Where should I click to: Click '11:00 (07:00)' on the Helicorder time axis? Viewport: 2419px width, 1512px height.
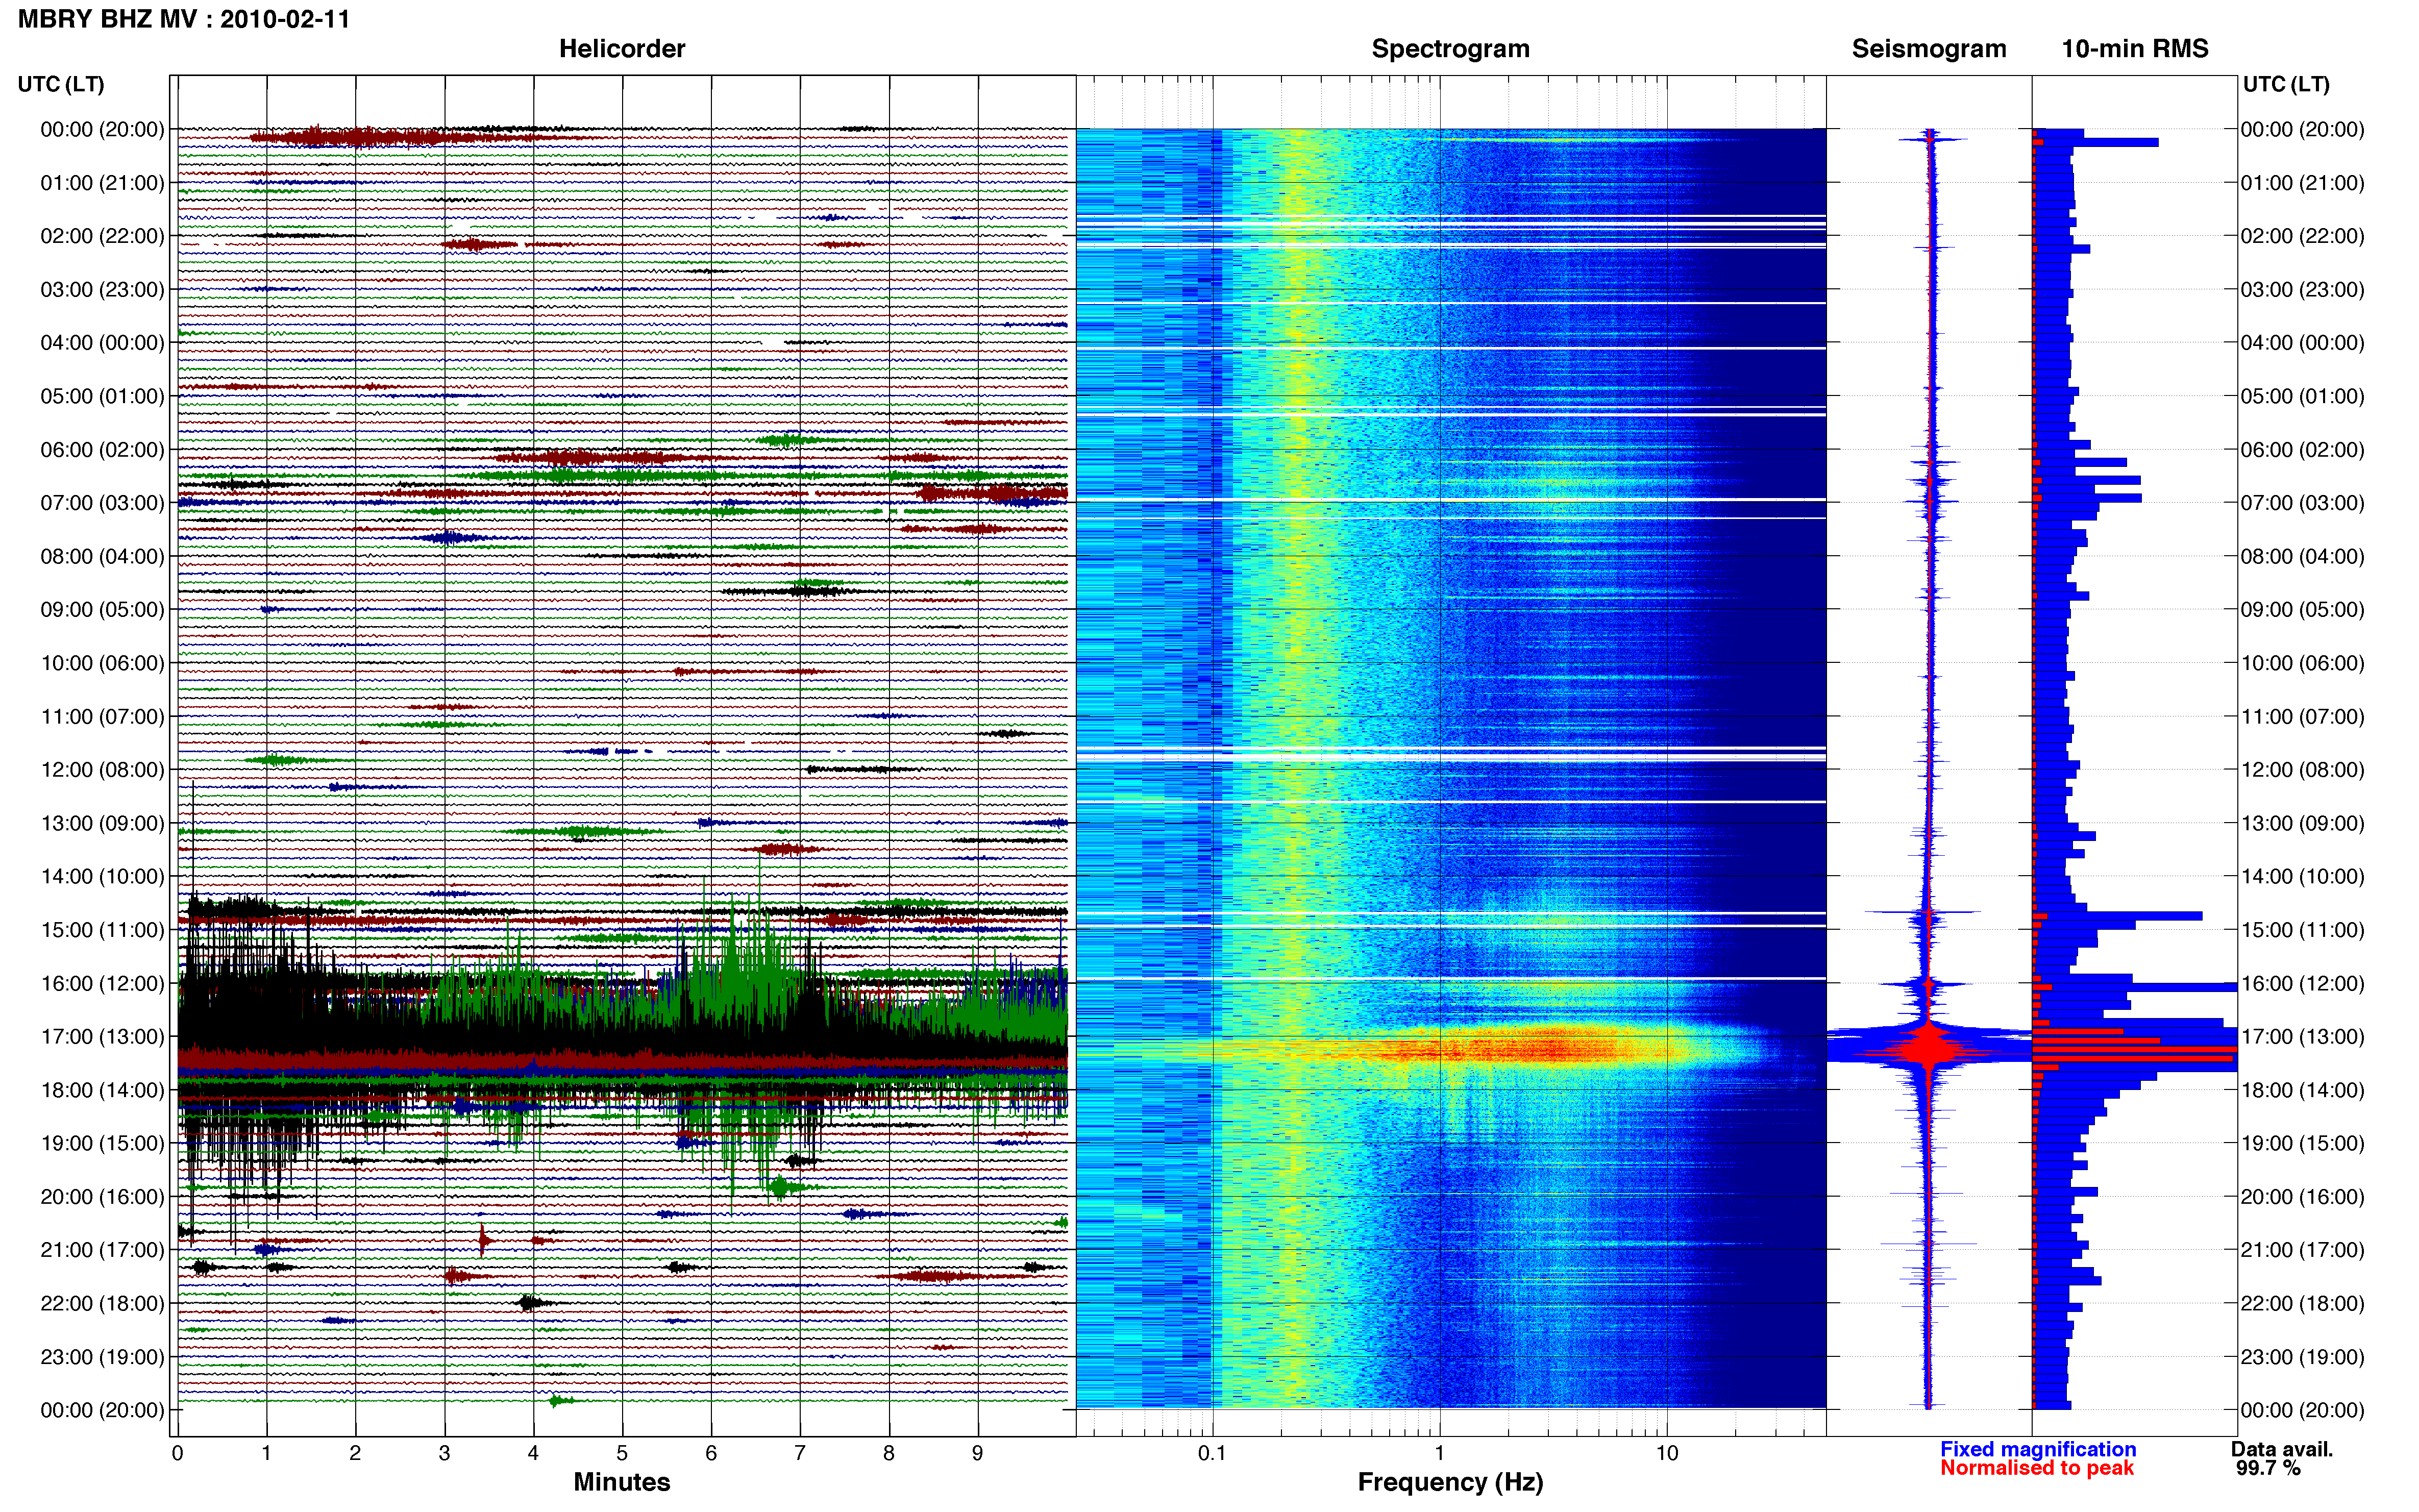(x=102, y=717)
